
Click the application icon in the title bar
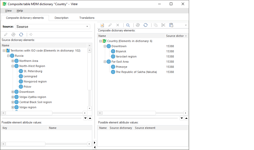pyautogui.click(x=4, y=4)
